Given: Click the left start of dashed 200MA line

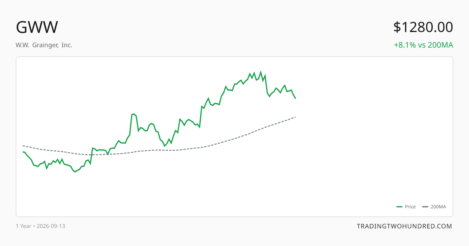Looking at the screenshot, I should (23, 146).
